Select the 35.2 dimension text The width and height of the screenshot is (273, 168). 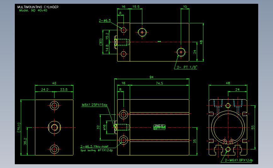[25, 141]
